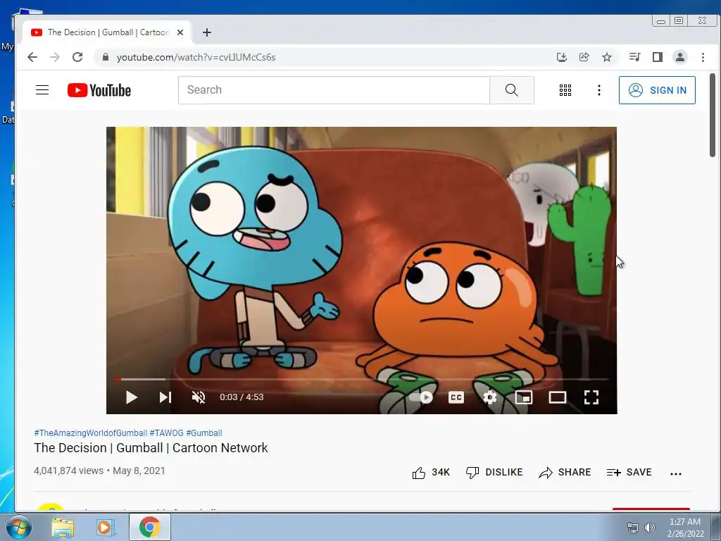Open the YouTube guide hamburger menu
721x541 pixels.
42,89
